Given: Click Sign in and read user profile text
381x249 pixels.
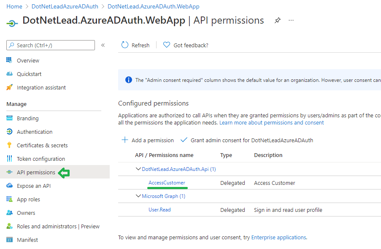Looking at the screenshot, I should (x=288, y=210).
